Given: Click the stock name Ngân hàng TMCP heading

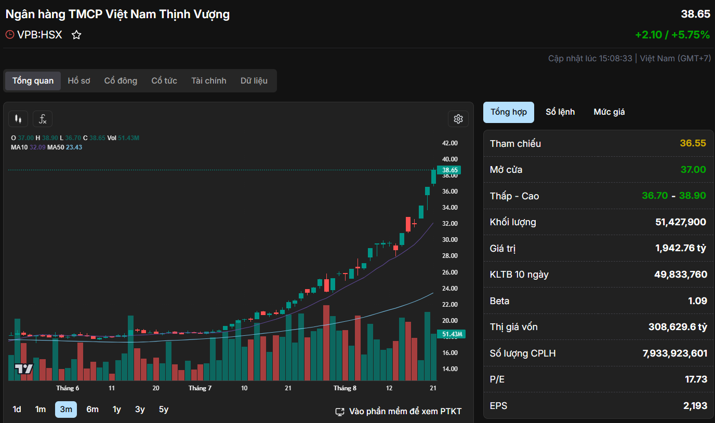Looking at the screenshot, I should click(117, 14).
